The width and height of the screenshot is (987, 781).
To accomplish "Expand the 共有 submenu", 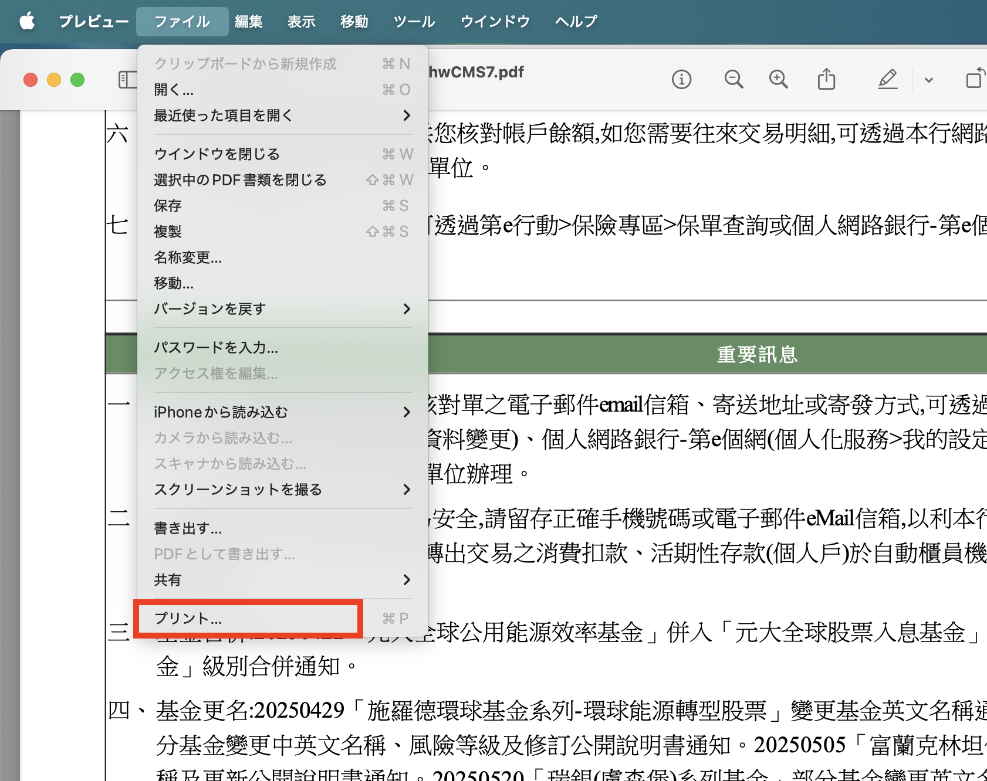I will [x=283, y=580].
